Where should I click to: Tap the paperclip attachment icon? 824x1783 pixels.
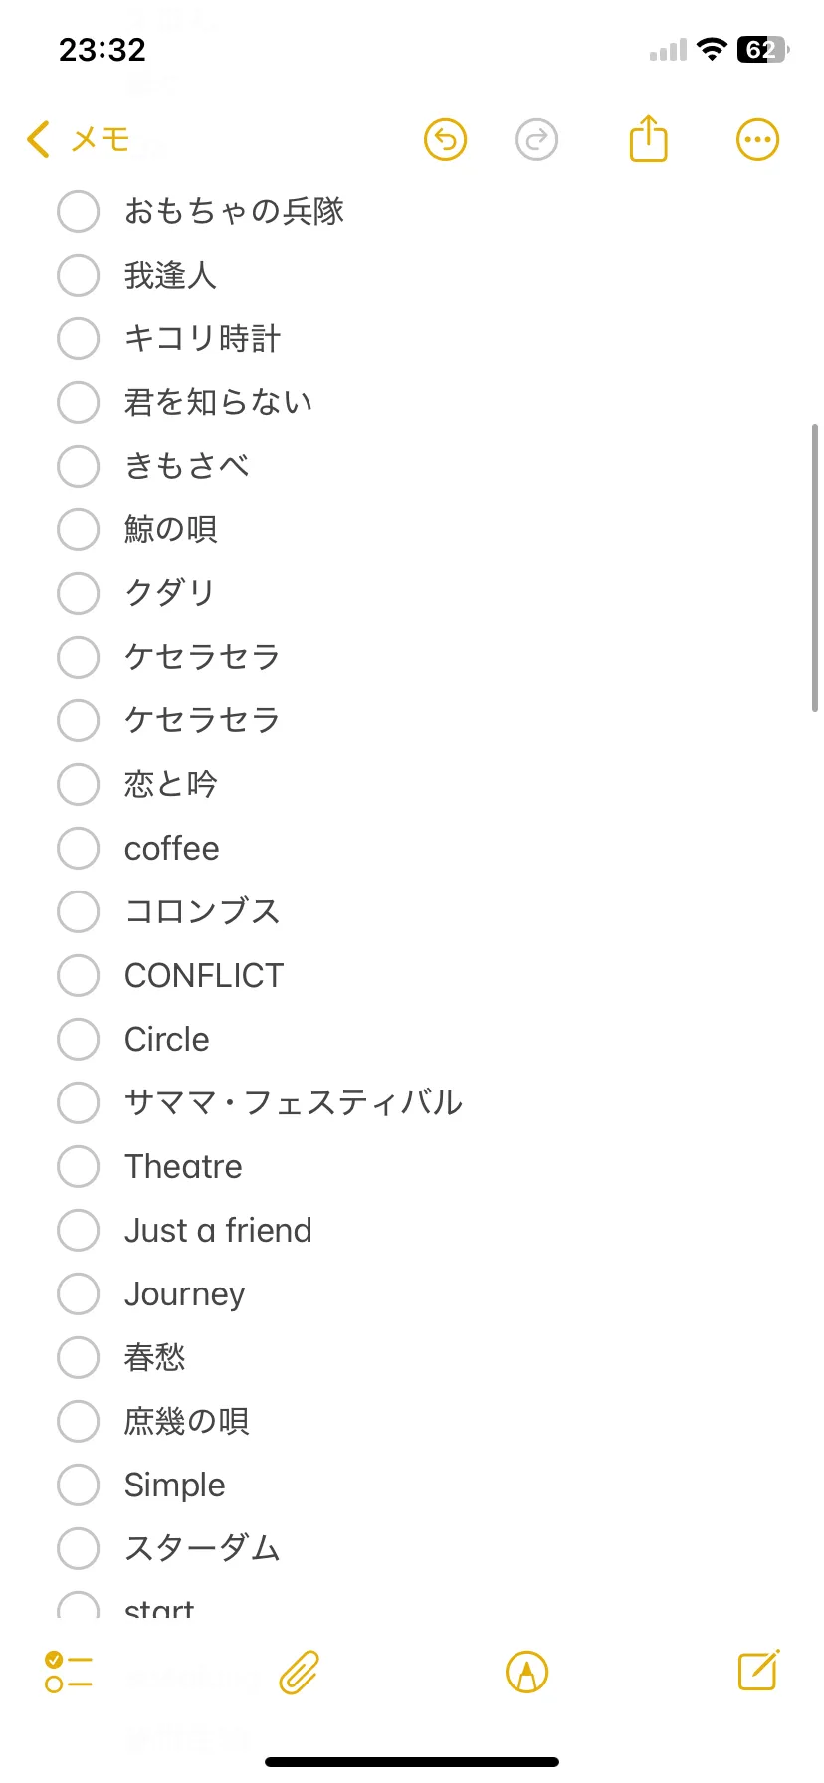[x=299, y=1672]
